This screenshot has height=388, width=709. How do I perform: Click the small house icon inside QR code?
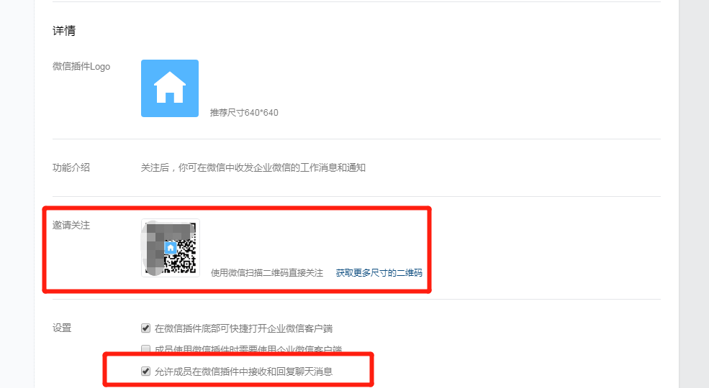tap(171, 248)
